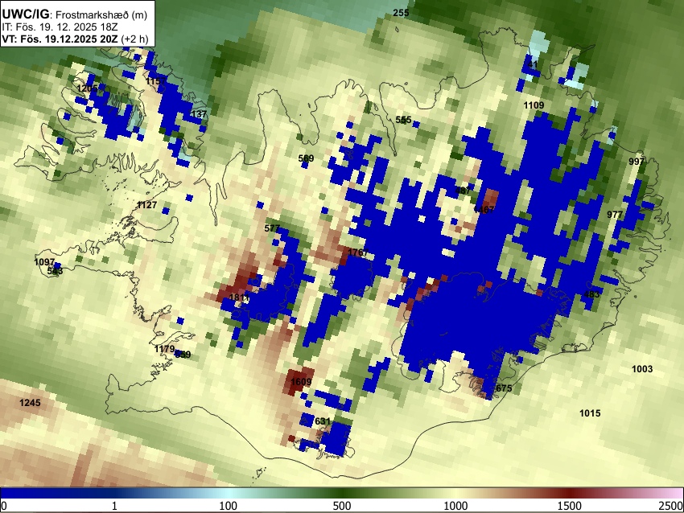Select the 577 value label
684x513 pixels.
point(272,228)
